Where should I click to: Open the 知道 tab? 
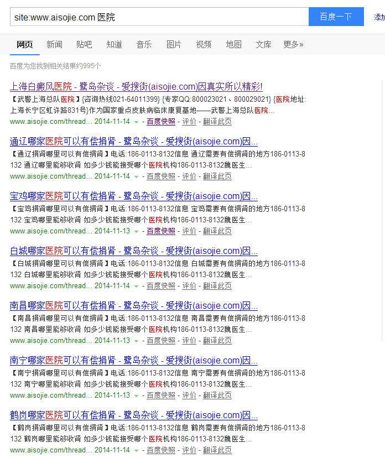coord(114,44)
